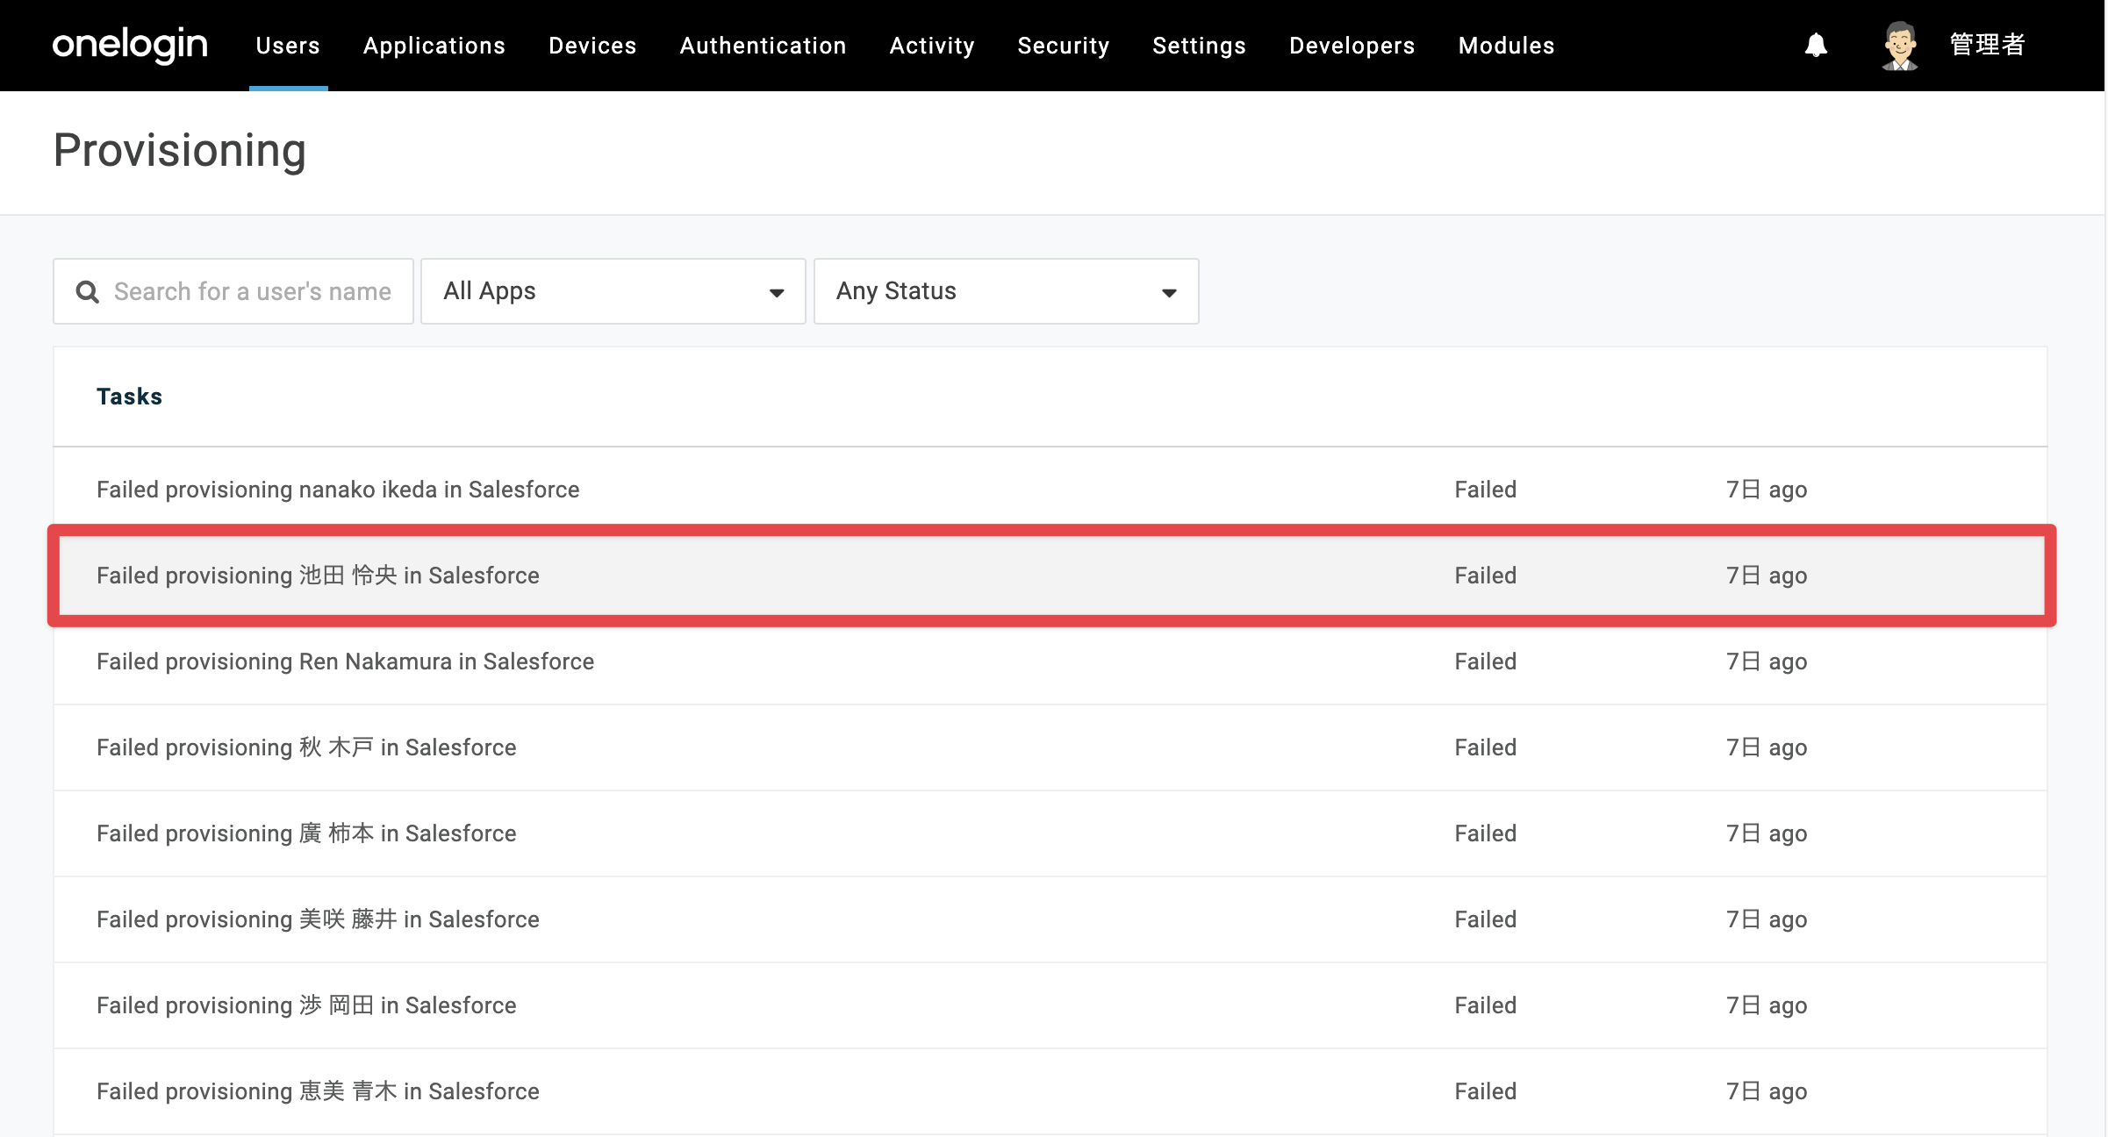Expand the Any Status dropdown

coord(1007,291)
